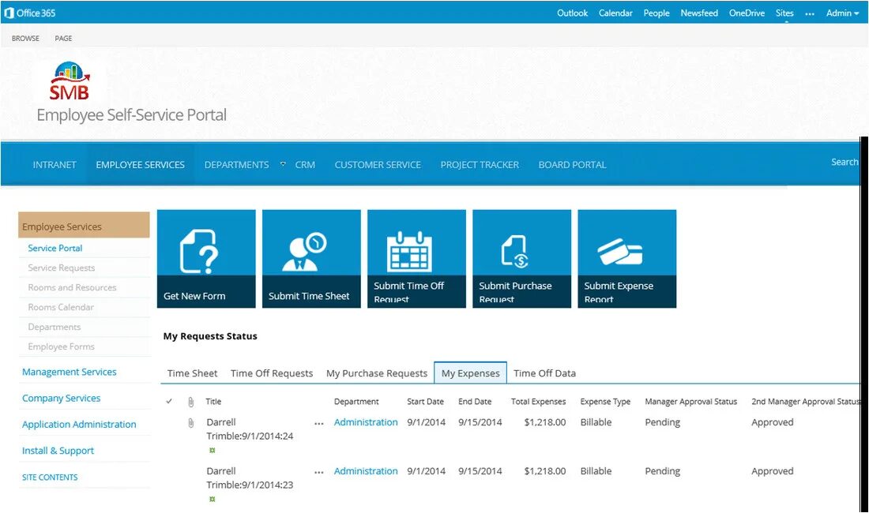Open the top bar ellipsis more-apps menu
Image resolution: width=869 pixels, height=513 pixels.
click(810, 14)
